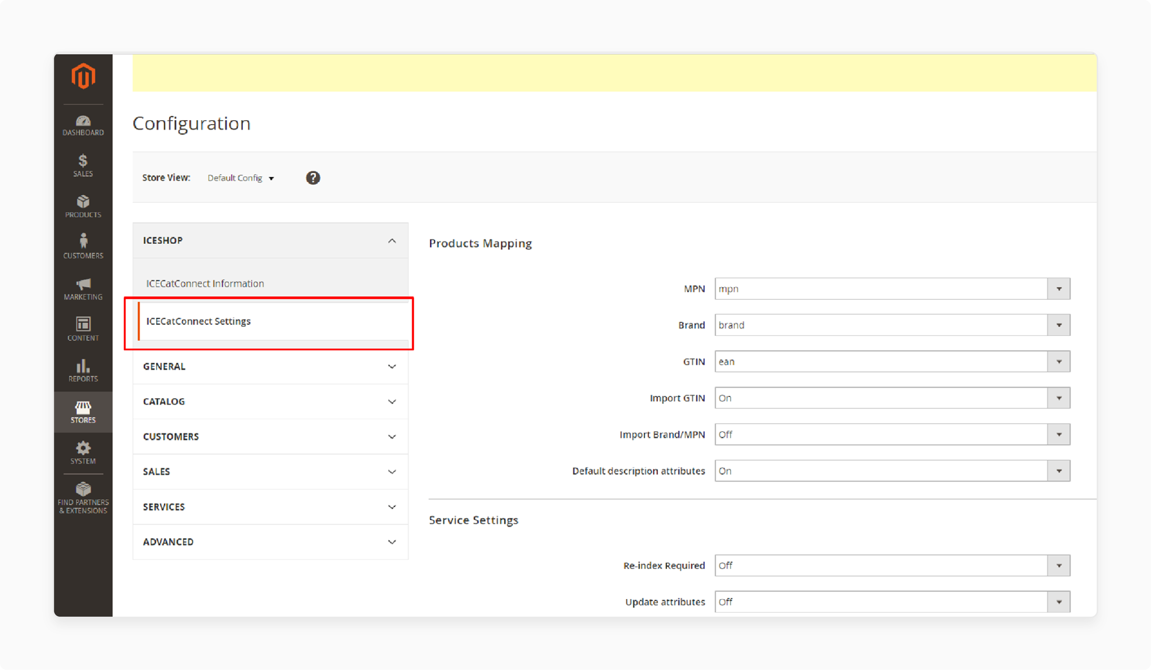
Task: Open Find Partners & Extensions icon
Action: coord(83,498)
